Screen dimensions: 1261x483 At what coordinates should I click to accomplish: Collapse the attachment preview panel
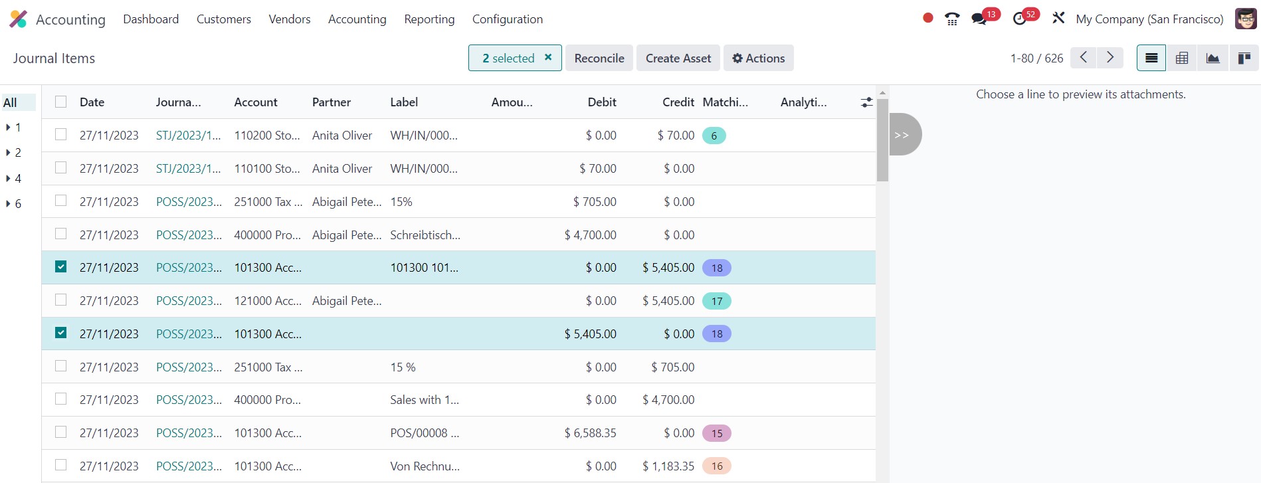pos(905,134)
